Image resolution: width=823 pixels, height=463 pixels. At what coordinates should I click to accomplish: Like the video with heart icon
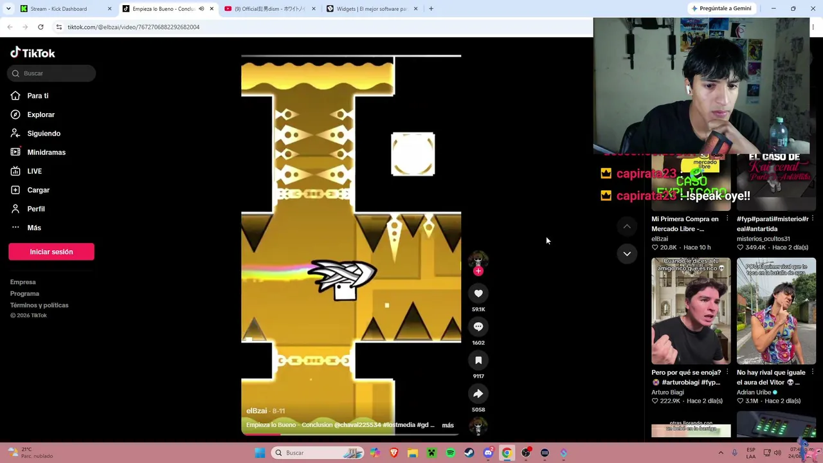478,293
